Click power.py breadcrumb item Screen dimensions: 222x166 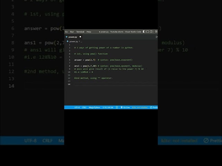point(74,41)
